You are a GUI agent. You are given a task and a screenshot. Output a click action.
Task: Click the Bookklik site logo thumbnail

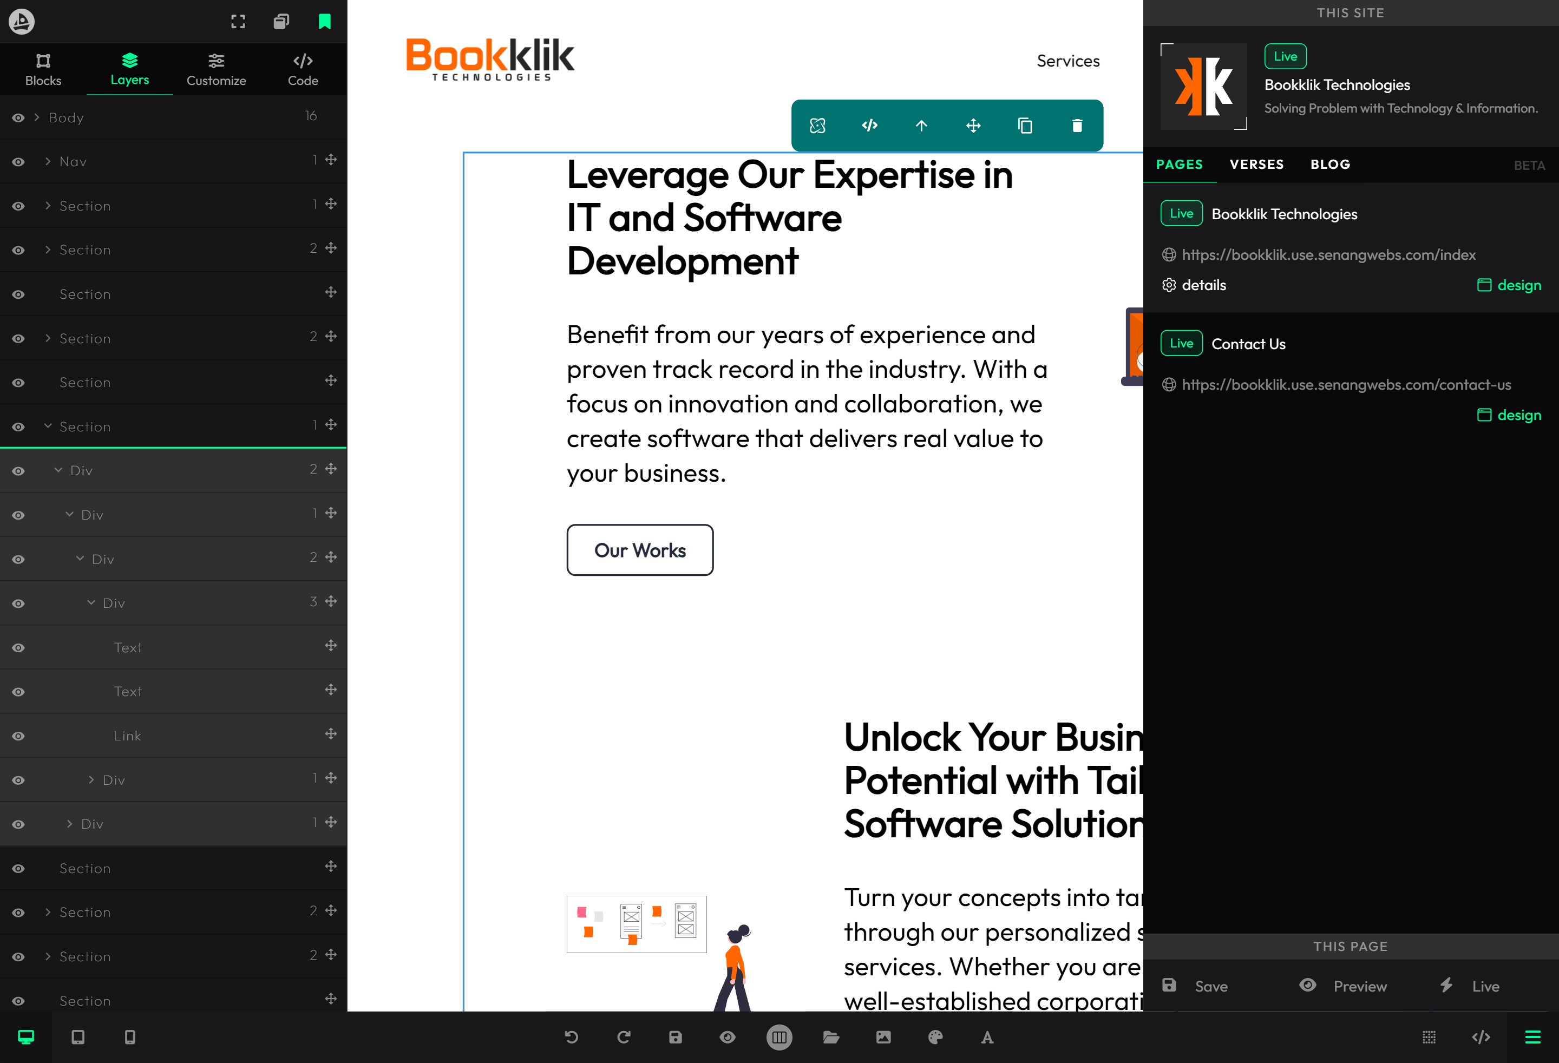coord(1203,86)
